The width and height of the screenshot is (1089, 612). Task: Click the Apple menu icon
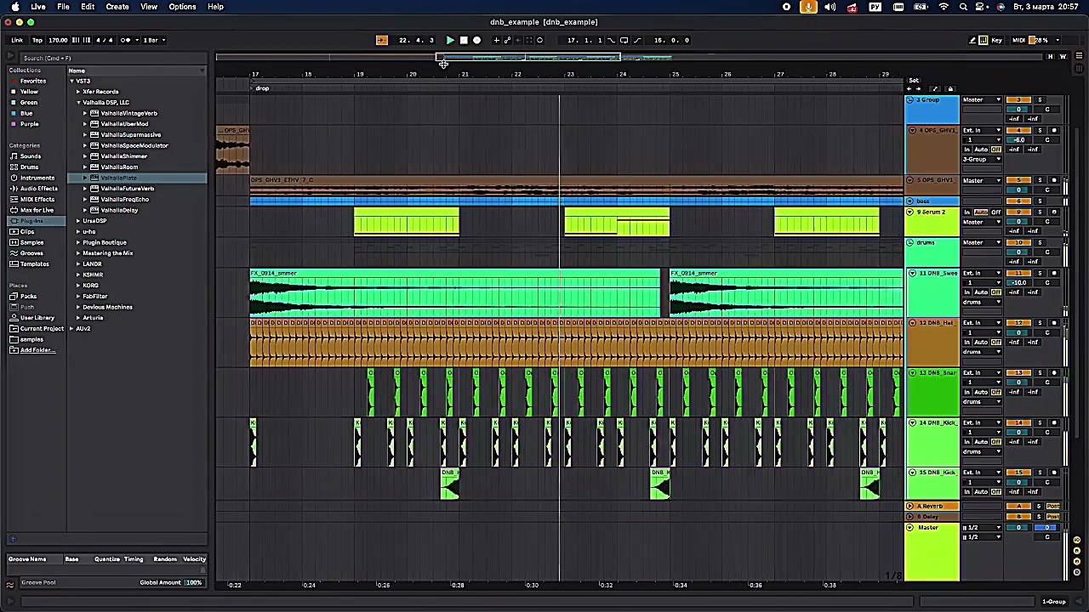tap(14, 7)
